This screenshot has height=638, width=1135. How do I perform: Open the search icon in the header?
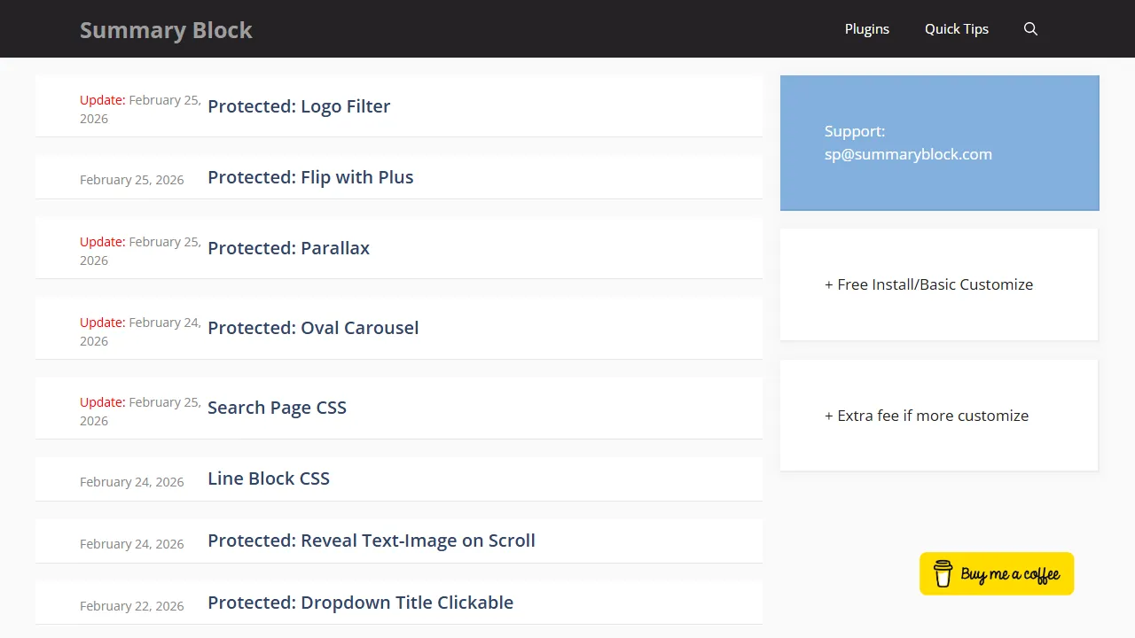click(x=1030, y=28)
